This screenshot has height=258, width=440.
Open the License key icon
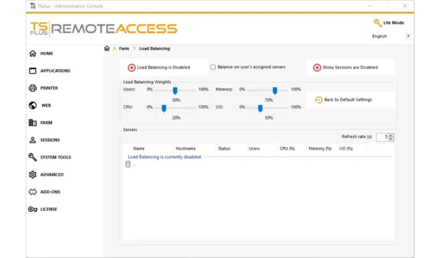point(33,209)
